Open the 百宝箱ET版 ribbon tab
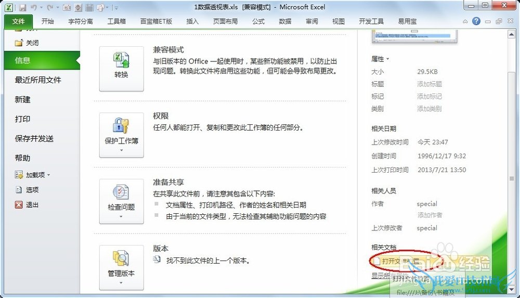The width and height of the screenshot is (520, 298). point(156,21)
